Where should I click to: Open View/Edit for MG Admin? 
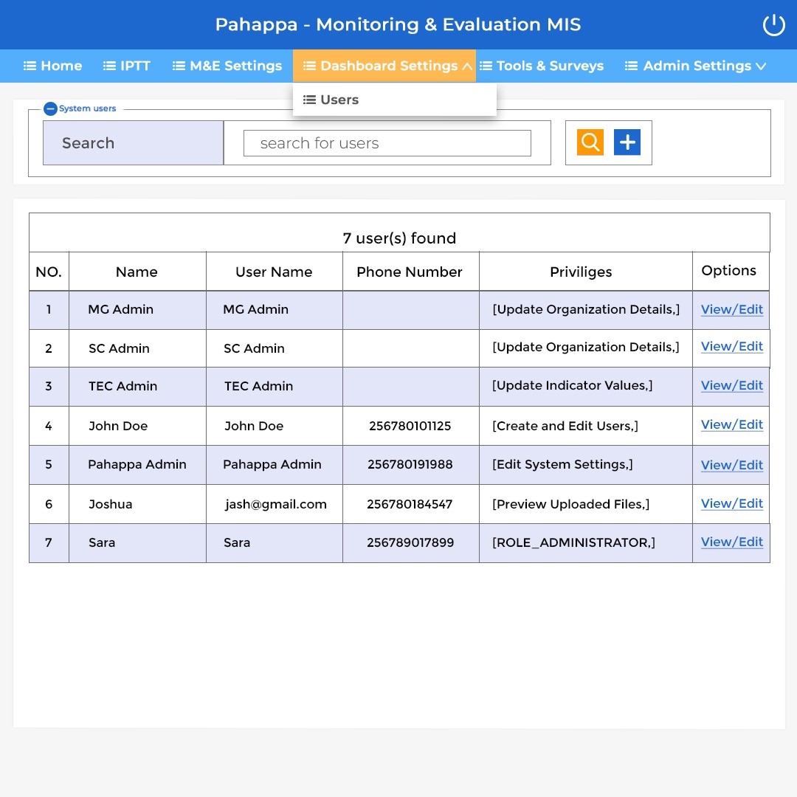(731, 309)
